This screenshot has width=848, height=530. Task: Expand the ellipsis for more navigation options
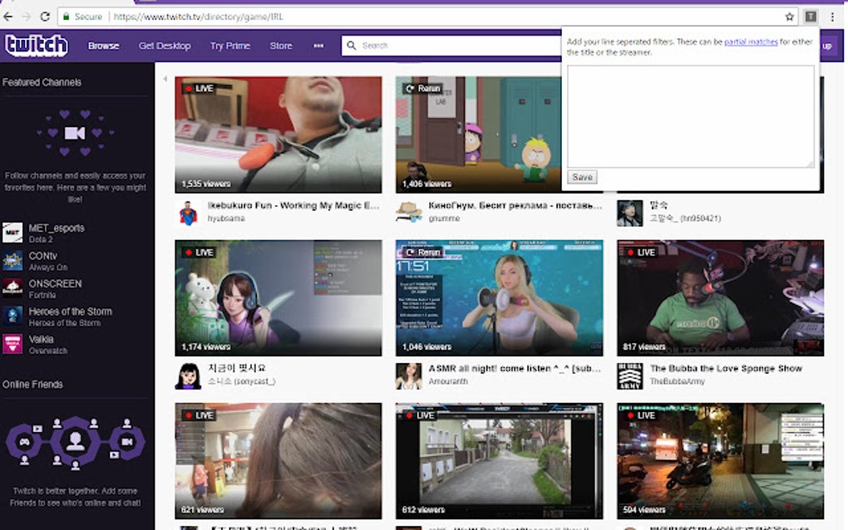coord(318,46)
